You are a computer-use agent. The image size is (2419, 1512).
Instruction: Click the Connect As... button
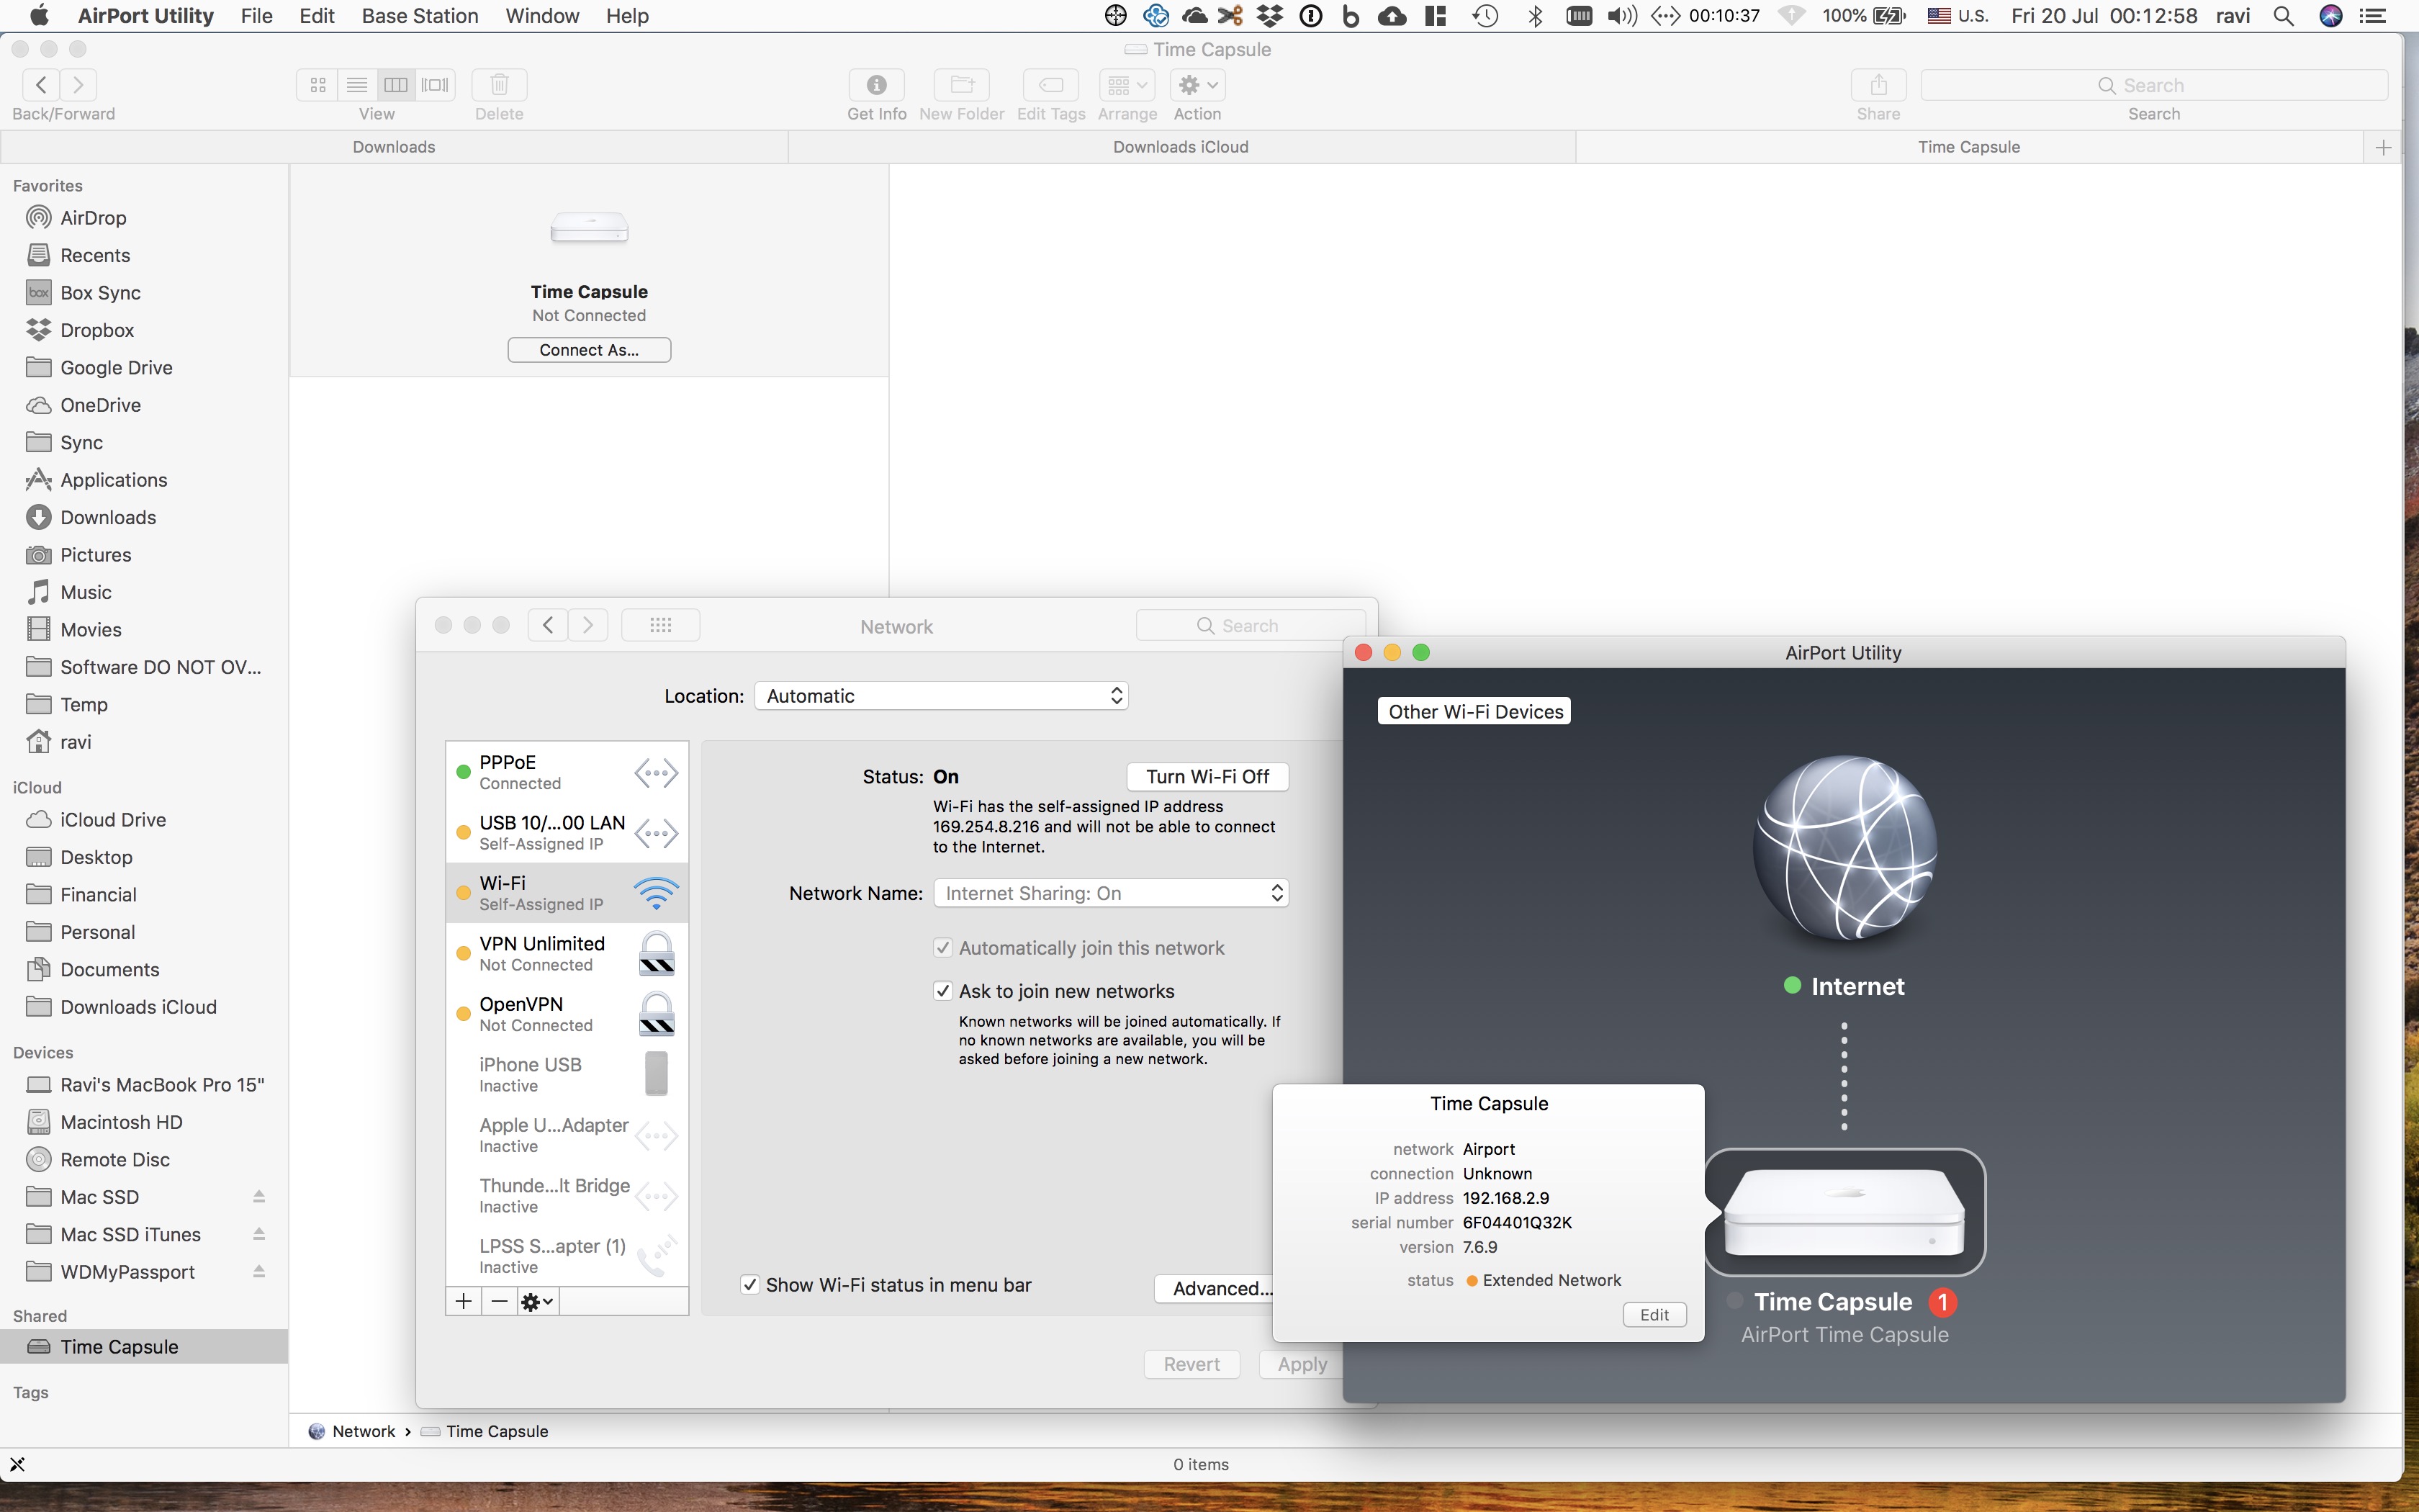pyautogui.click(x=589, y=350)
